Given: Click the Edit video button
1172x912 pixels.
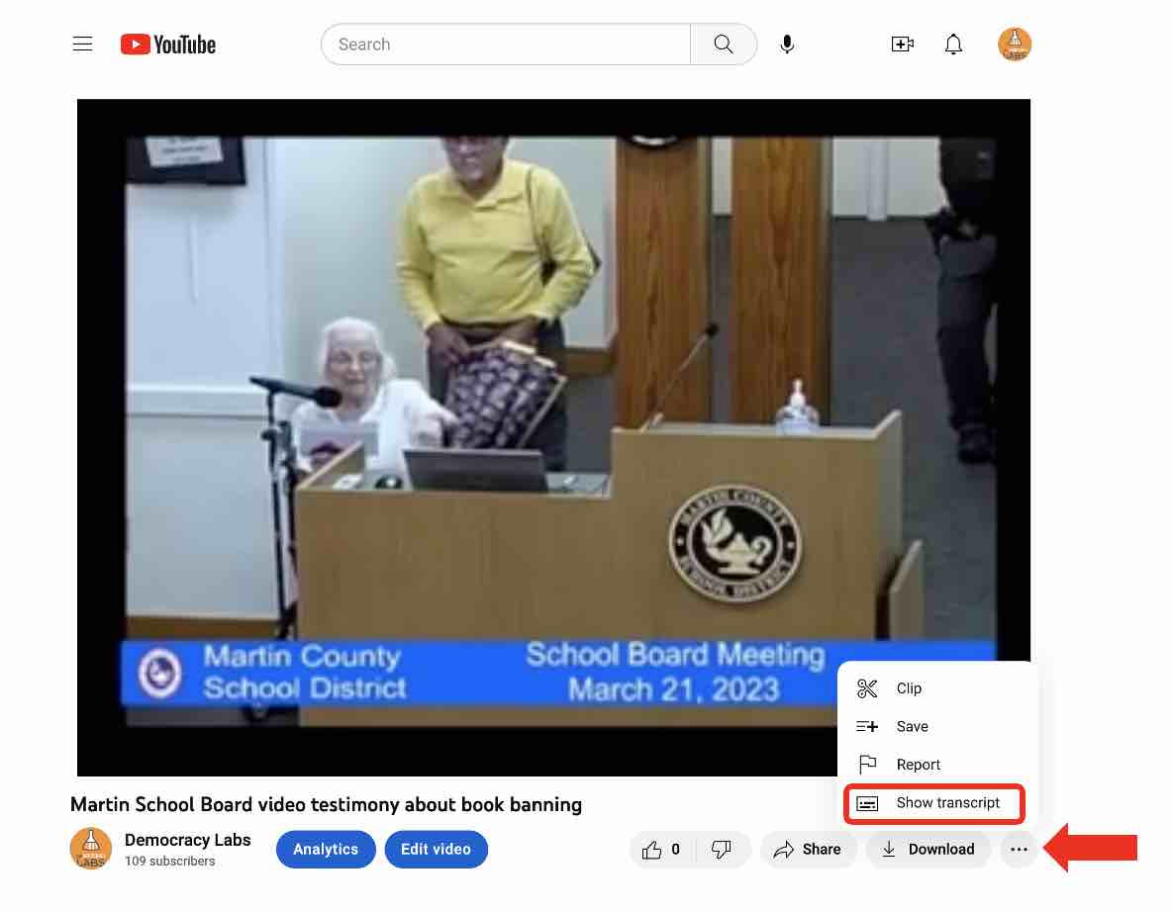Looking at the screenshot, I should 437,850.
